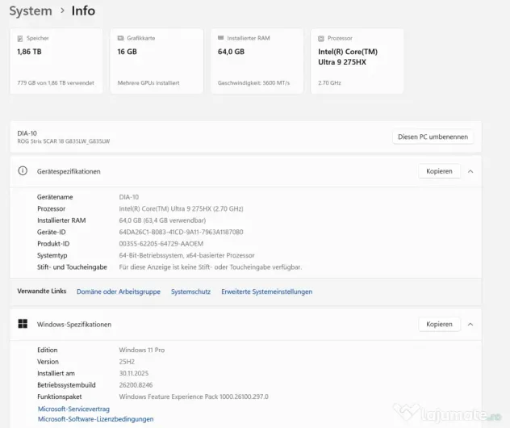Viewport: 510px width, 428px height.
Task: Click the Edition value Windows 11 Pro
Action: pyautogui.click(x=142, y=350)
